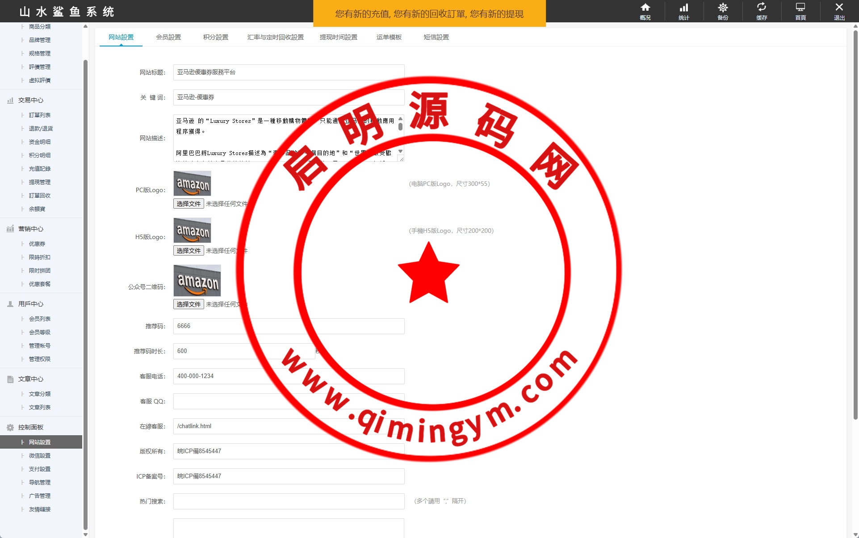
Task: Click the orange new-order notification banner
Action: click(429, 14)
